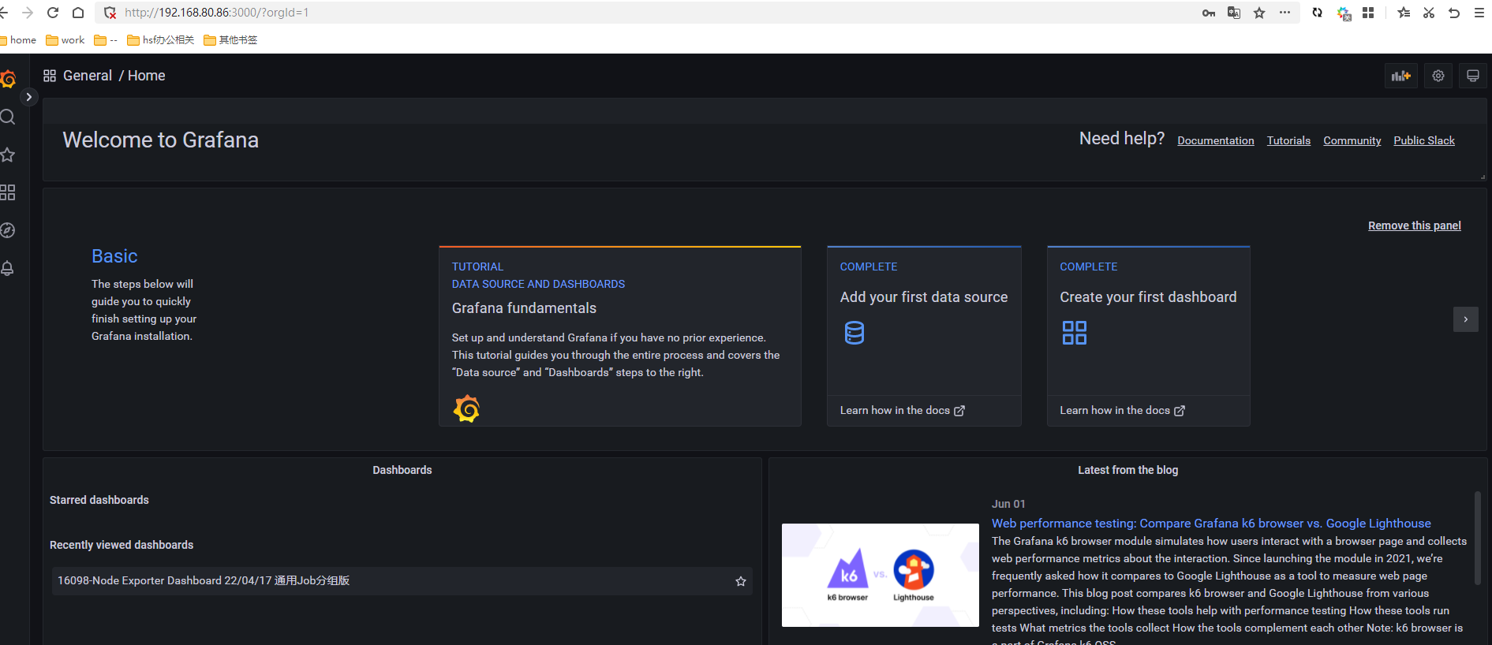1492x645 pixels.
Task: Open Dashboard settings gear icon
Action: click(x=1438, y=76)
